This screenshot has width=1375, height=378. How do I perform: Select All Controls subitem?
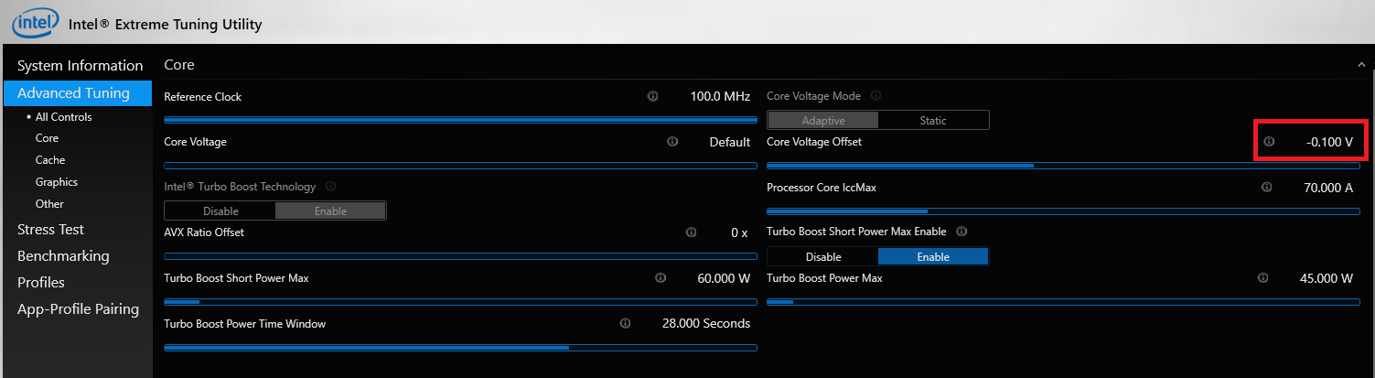coord(63,117)
